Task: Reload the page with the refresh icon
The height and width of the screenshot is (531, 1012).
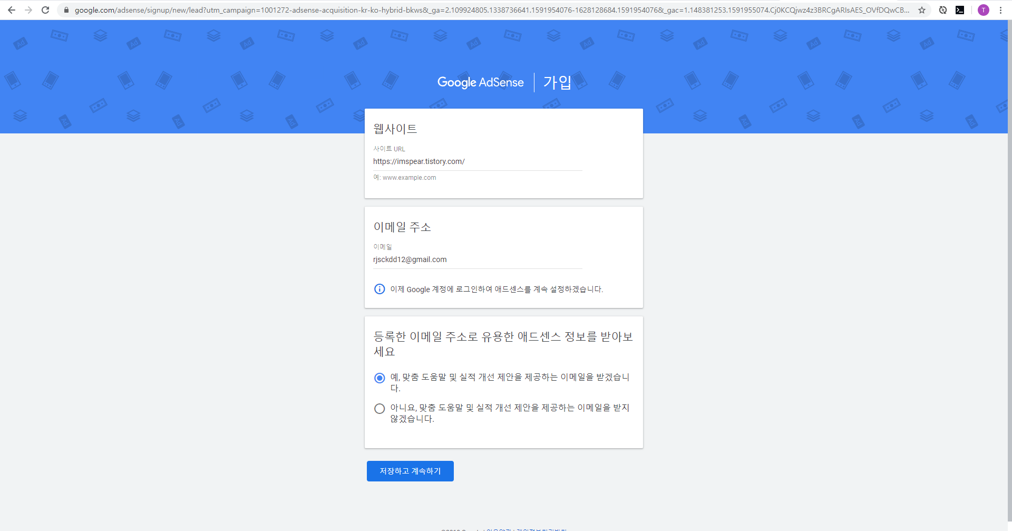Action: [45, 10]
